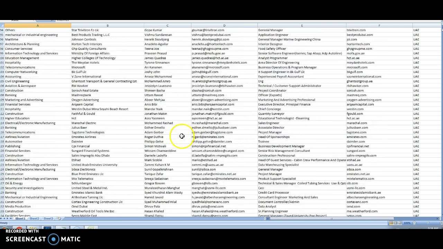Select cell 'Arqaam Capital'
Image resolution: width=443 pixels, height=249 pixels.
click(82, 104)
